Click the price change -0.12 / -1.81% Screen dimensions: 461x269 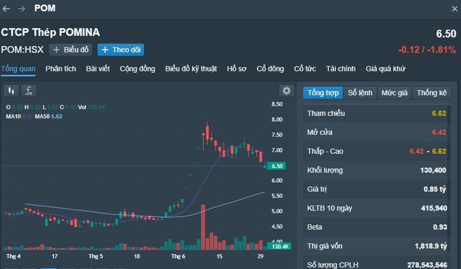(x=427, y=50)
